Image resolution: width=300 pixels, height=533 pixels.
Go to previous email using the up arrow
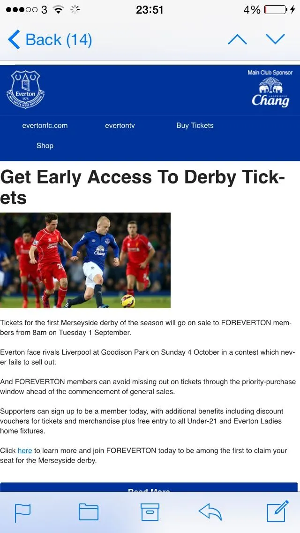tap(237, 39)
